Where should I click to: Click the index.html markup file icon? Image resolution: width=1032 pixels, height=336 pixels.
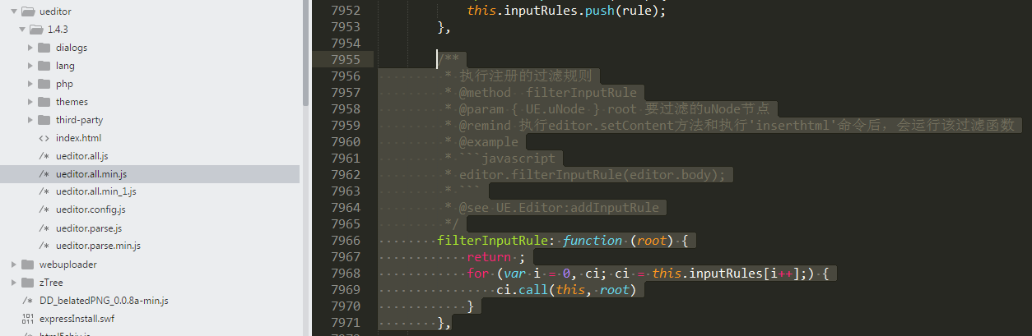[44, 138]
